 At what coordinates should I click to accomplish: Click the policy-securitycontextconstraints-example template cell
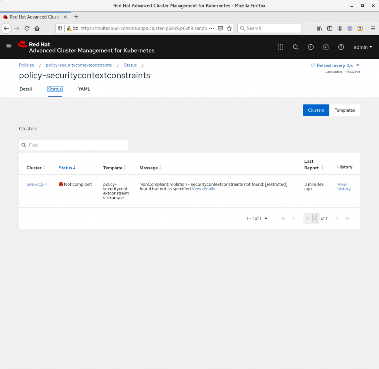(x=116, y=191)
